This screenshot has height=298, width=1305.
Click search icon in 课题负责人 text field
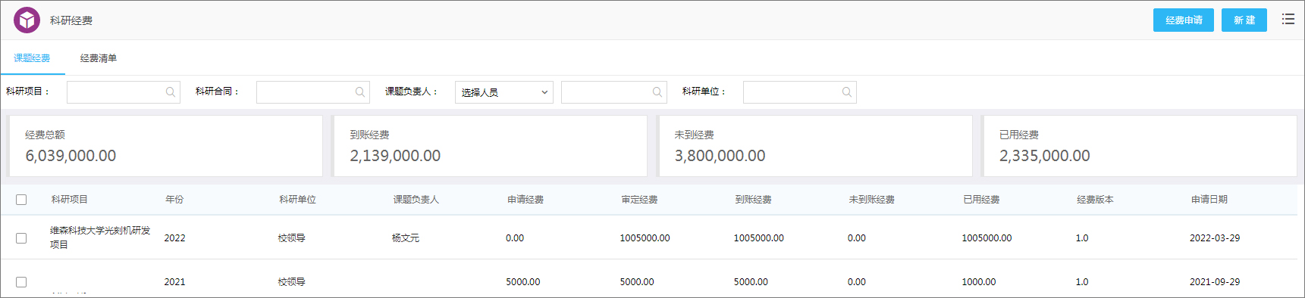click(657, 92)
